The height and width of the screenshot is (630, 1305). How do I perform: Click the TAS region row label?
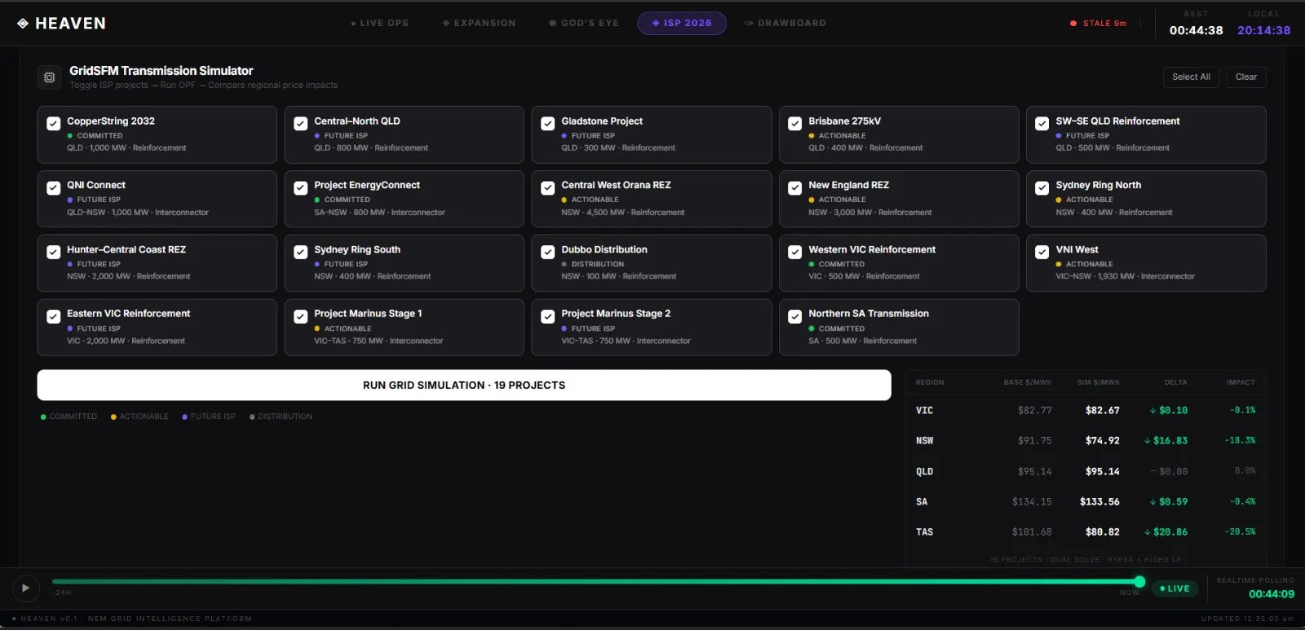[x=924, y=532]
